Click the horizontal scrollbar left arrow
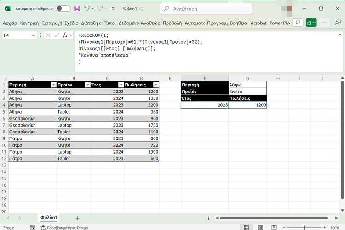 pos(217,218)
